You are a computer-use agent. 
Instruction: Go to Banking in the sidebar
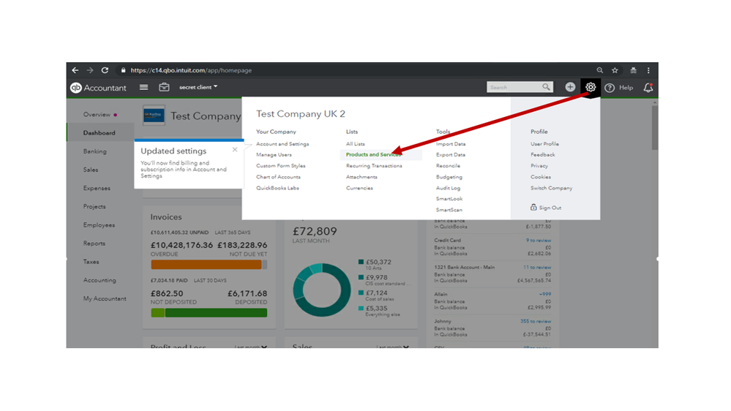(x=95, y=151)
